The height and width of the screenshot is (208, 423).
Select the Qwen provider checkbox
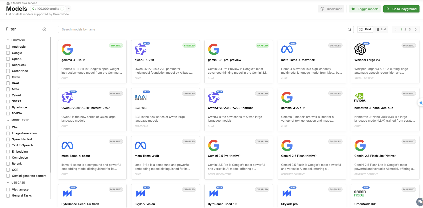point(8,77)
